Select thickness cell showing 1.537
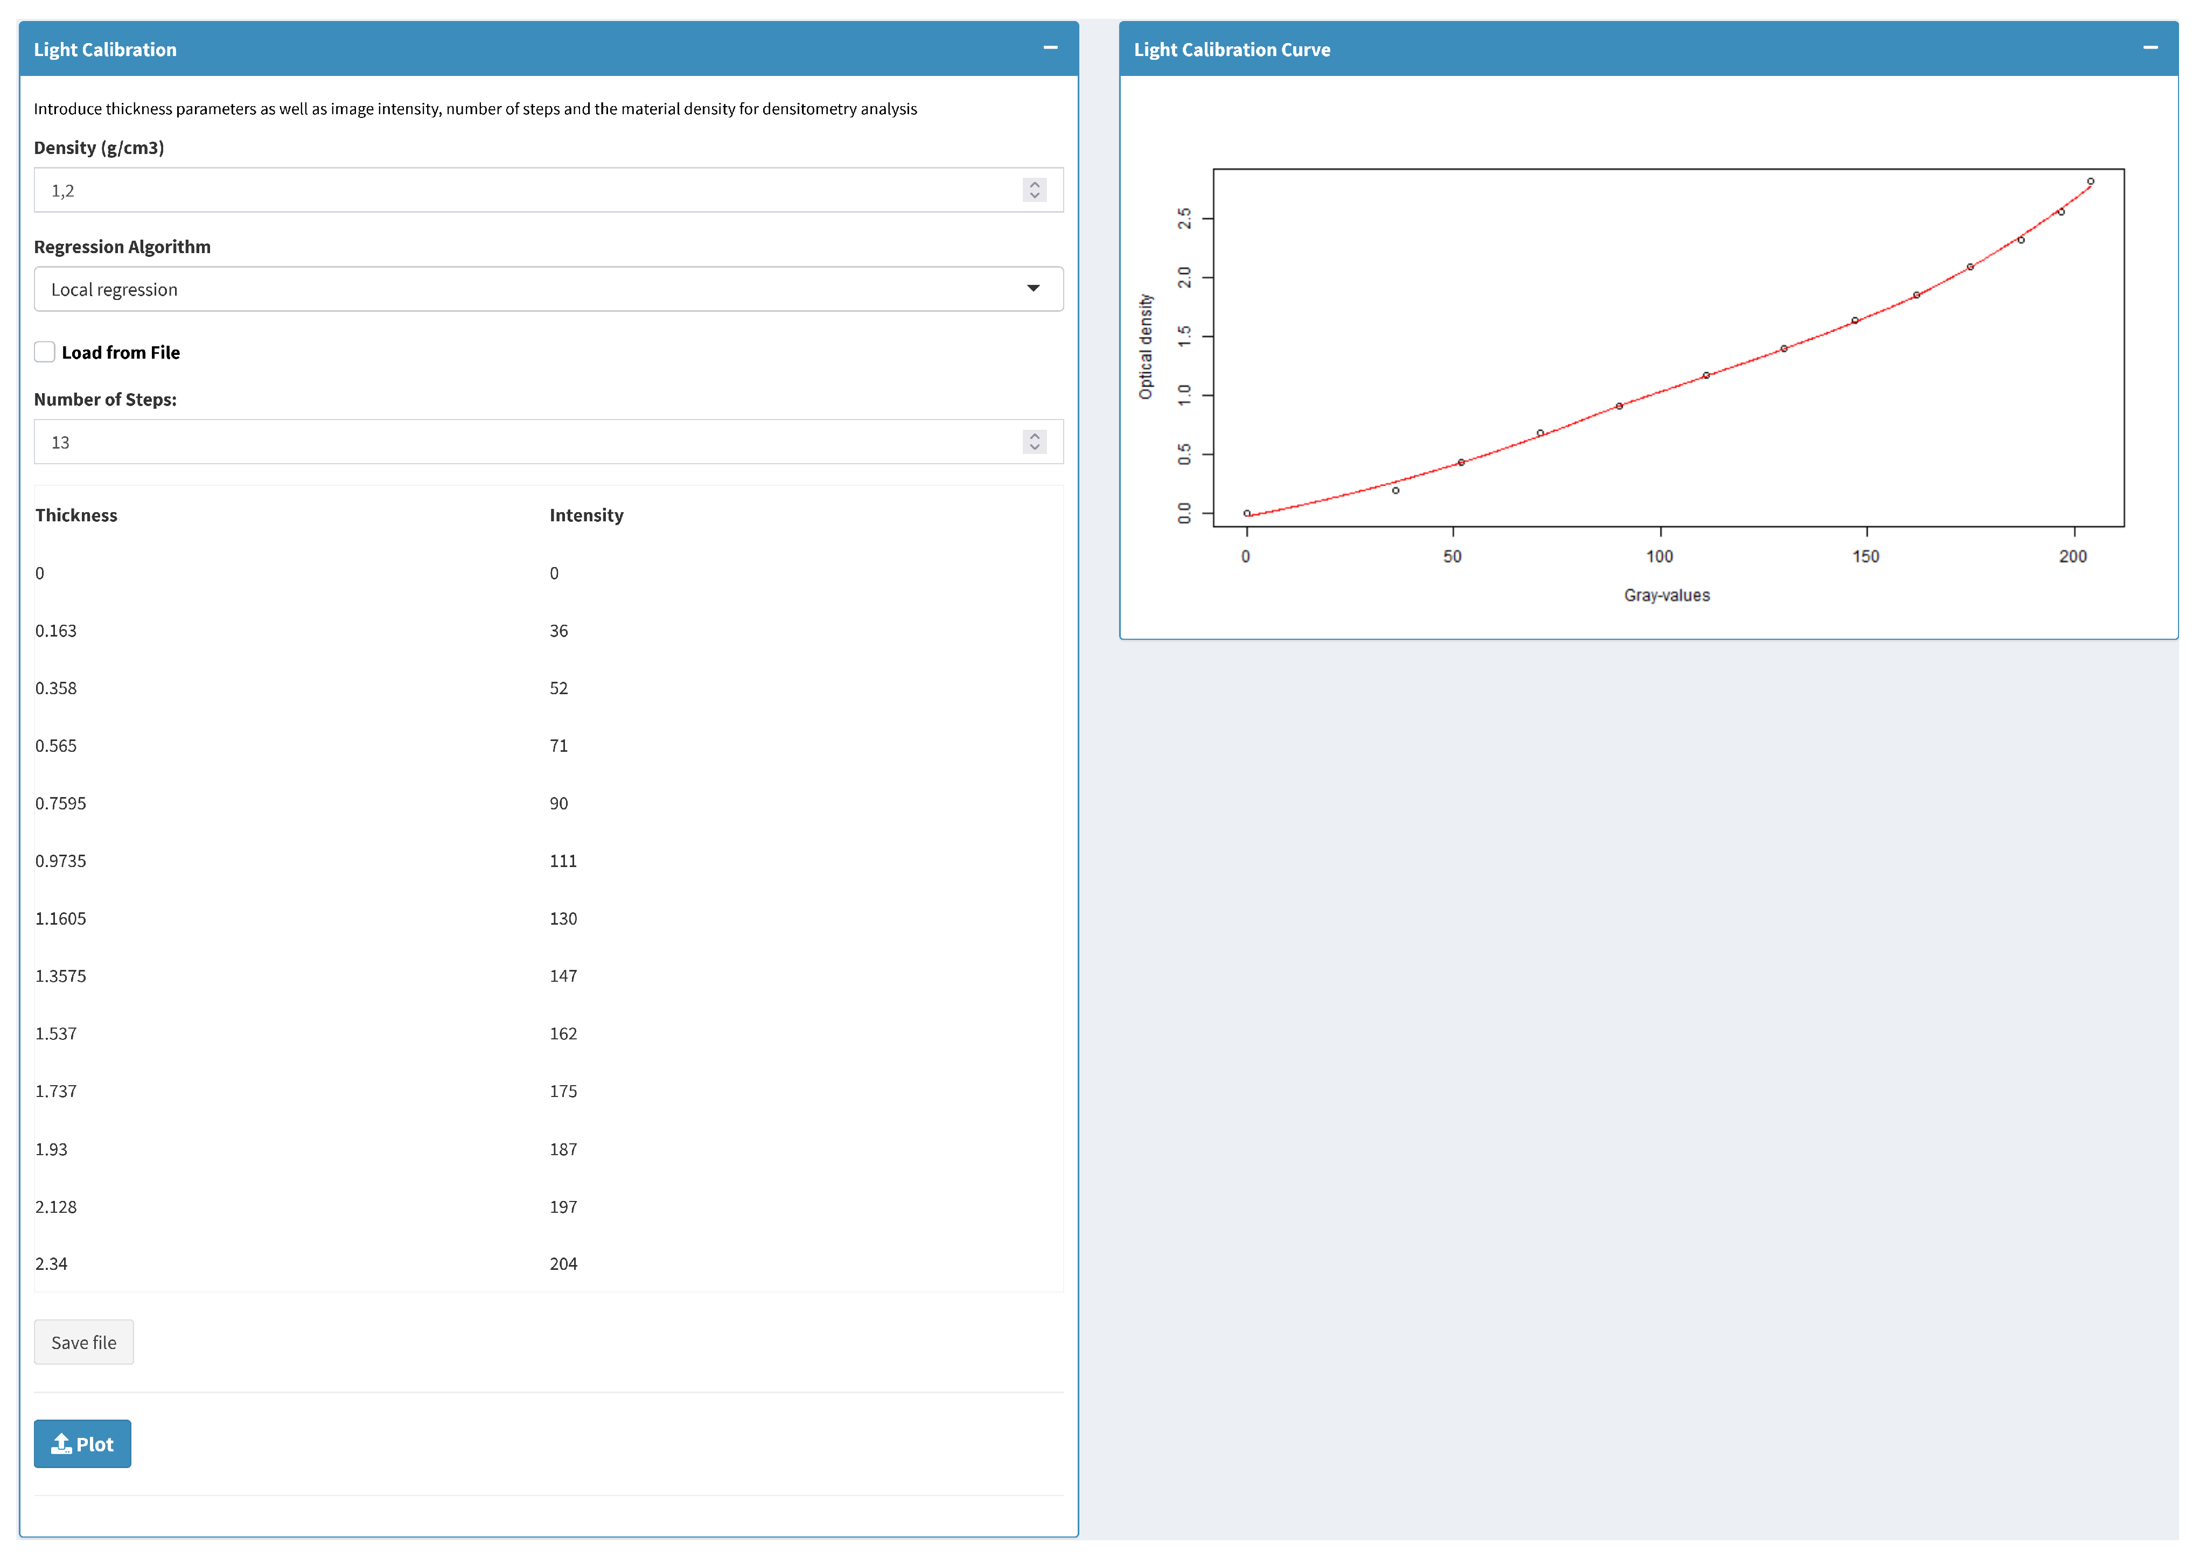 click(x=55, y=1033)
